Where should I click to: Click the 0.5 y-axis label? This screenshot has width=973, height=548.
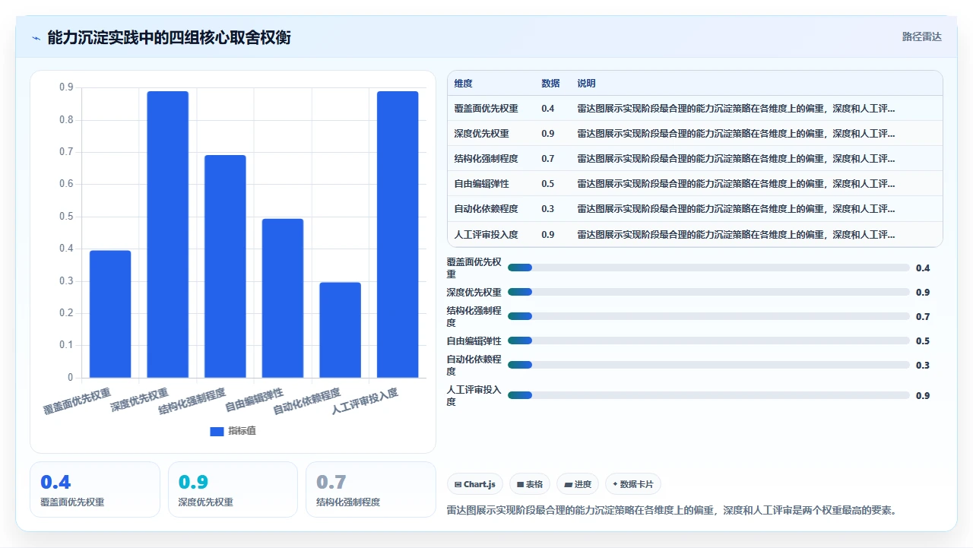[x=66, y=217]
